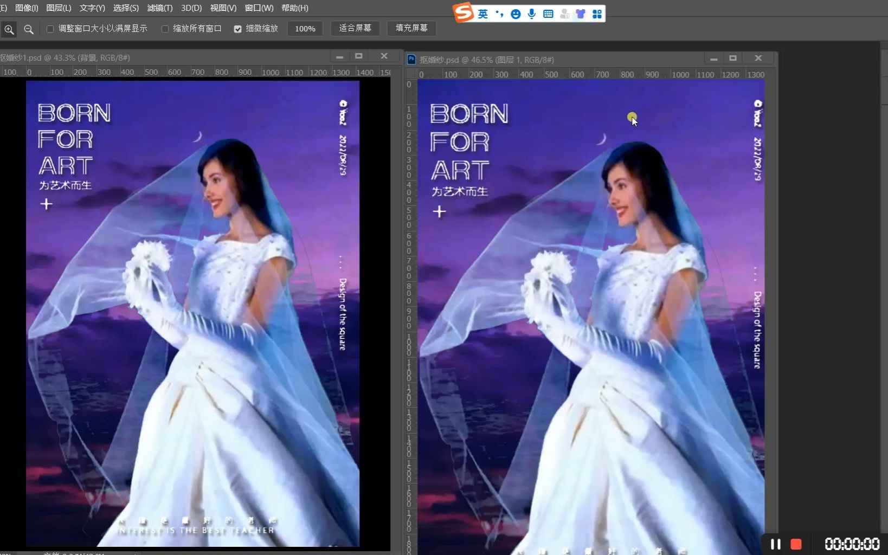Switch the Sogou language mode 英

point(483,14)
